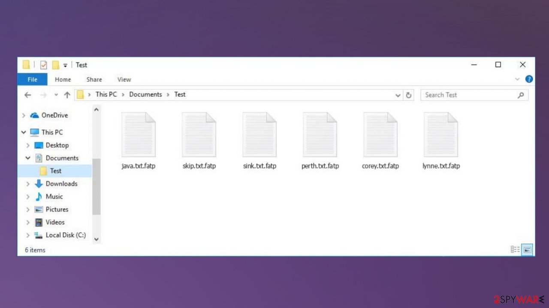Navigate to Documents in the breadcrumb bar
549x308 pixels.
pos(145,94)
